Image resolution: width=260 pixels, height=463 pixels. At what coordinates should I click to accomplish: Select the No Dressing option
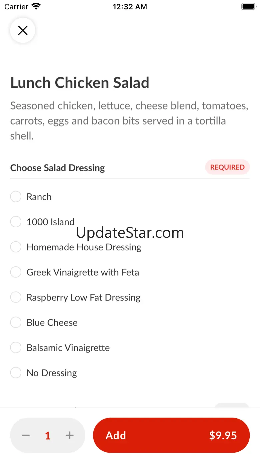coord(16,373)
